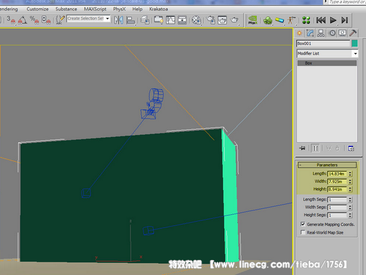Screen dimensions: 366x275
Task: Click the four green dots icon
Action: coord(306,20)
